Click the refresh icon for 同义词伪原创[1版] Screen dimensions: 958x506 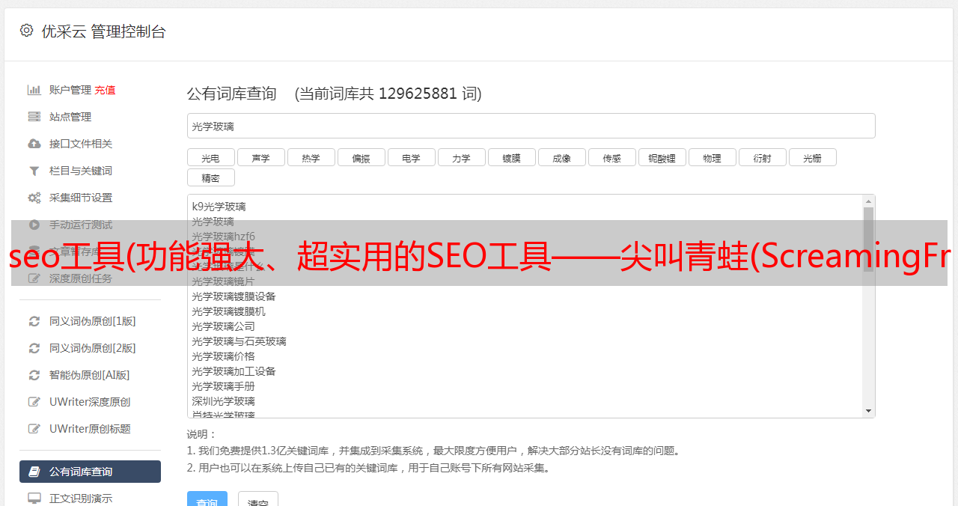tap(34, 321)
